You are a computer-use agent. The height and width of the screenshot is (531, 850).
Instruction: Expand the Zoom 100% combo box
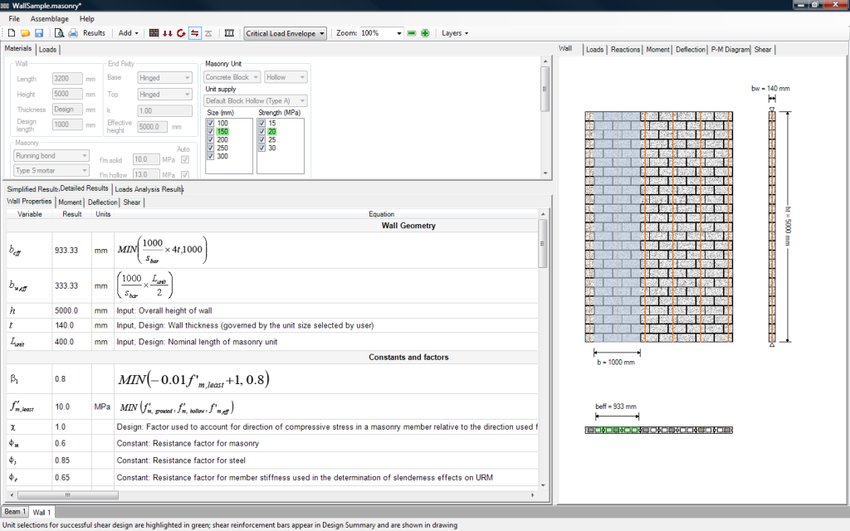pos(399,33)
